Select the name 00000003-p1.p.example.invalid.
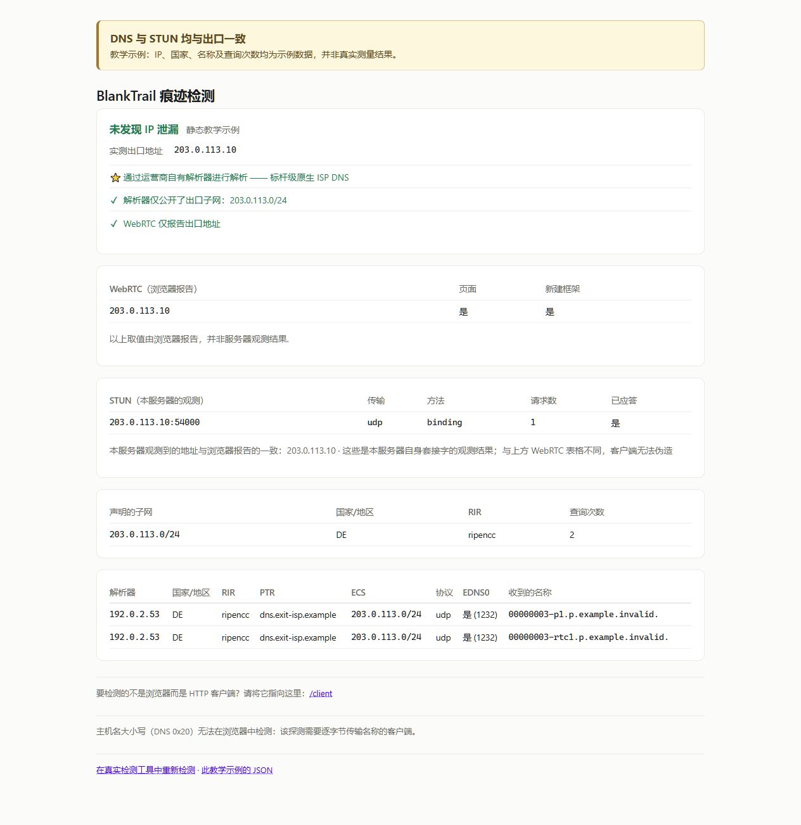 tap(583, 615)
